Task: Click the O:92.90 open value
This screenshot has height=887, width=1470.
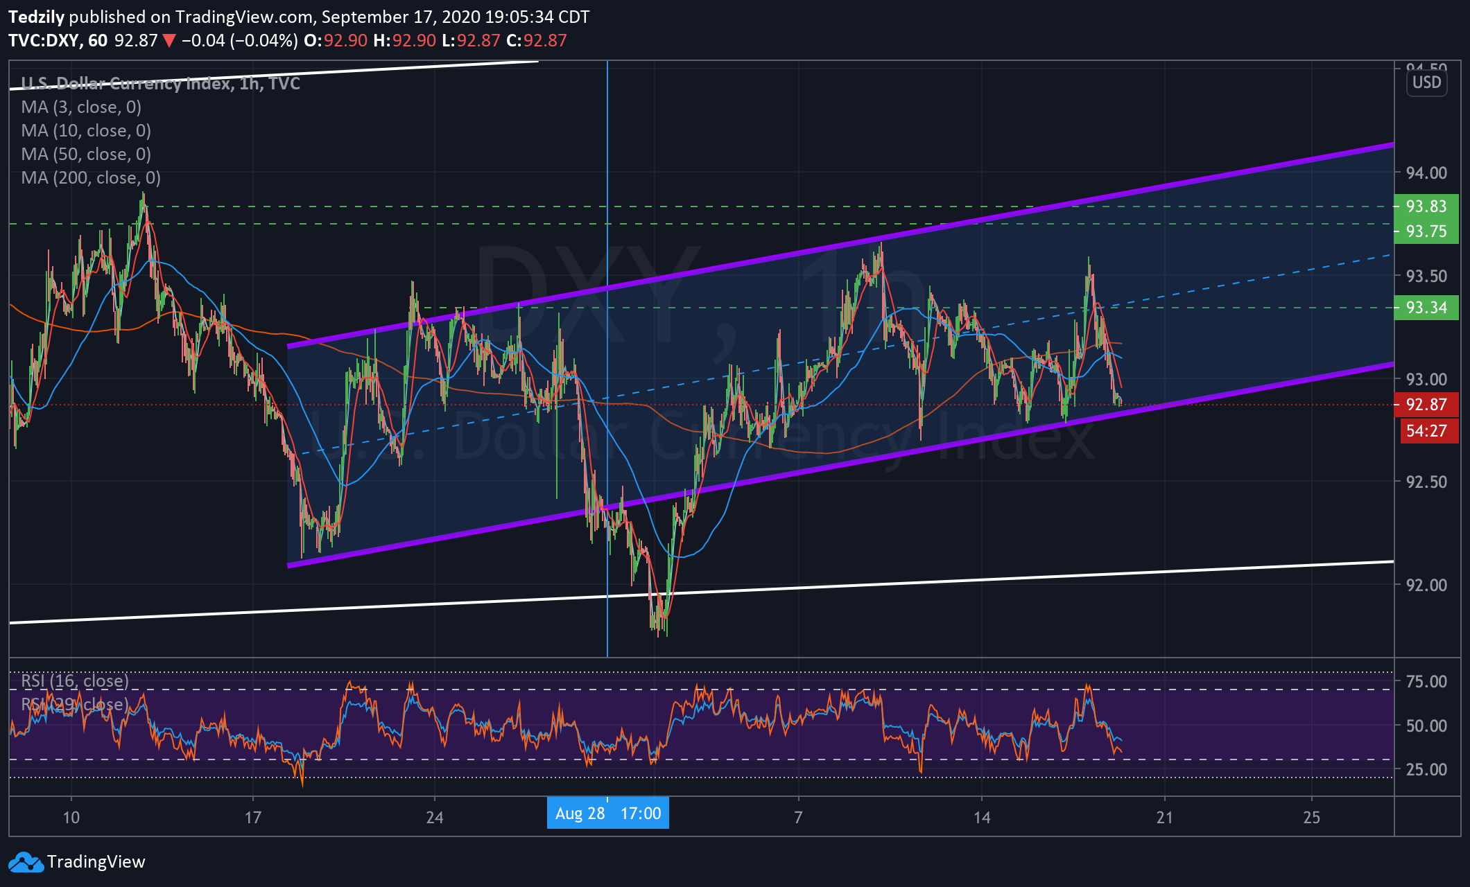Action: [x=336, y=41]
